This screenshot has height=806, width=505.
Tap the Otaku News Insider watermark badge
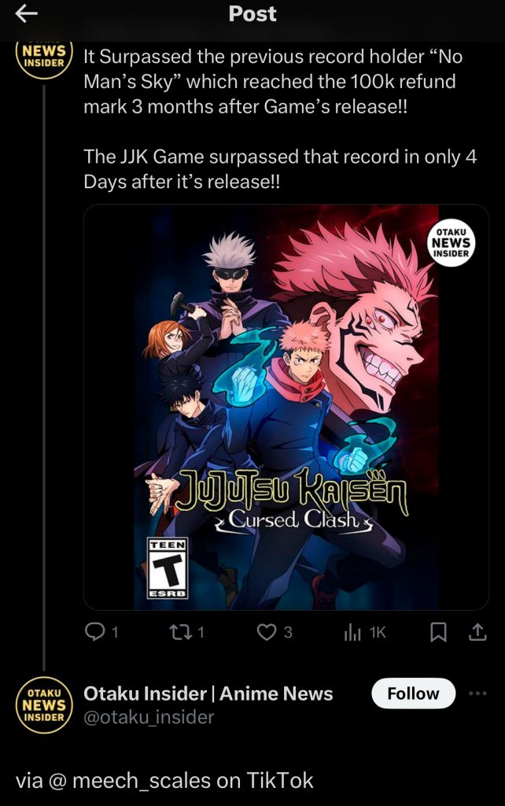451,242
